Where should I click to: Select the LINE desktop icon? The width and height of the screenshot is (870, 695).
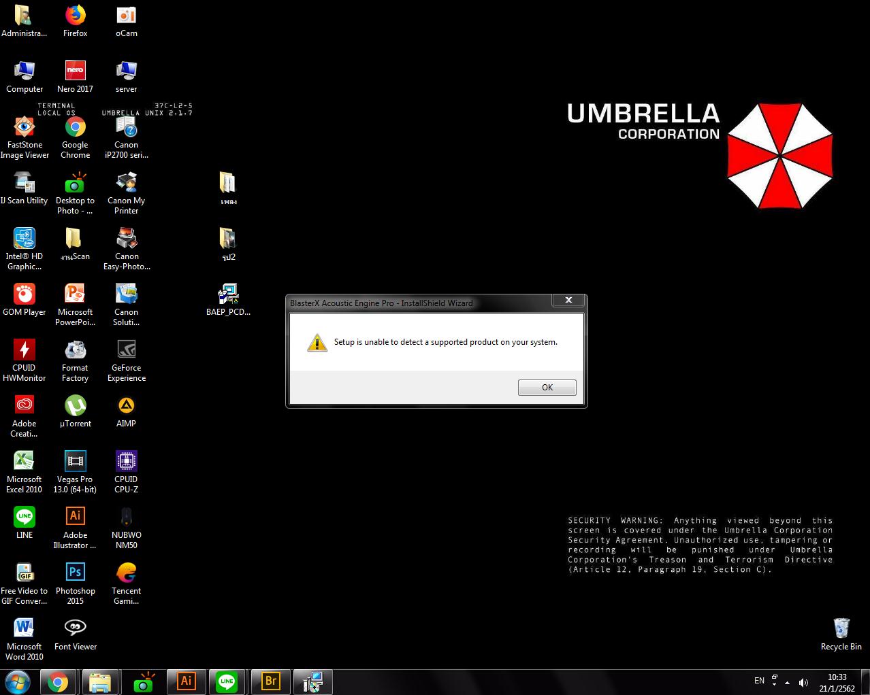coord(25,523)
